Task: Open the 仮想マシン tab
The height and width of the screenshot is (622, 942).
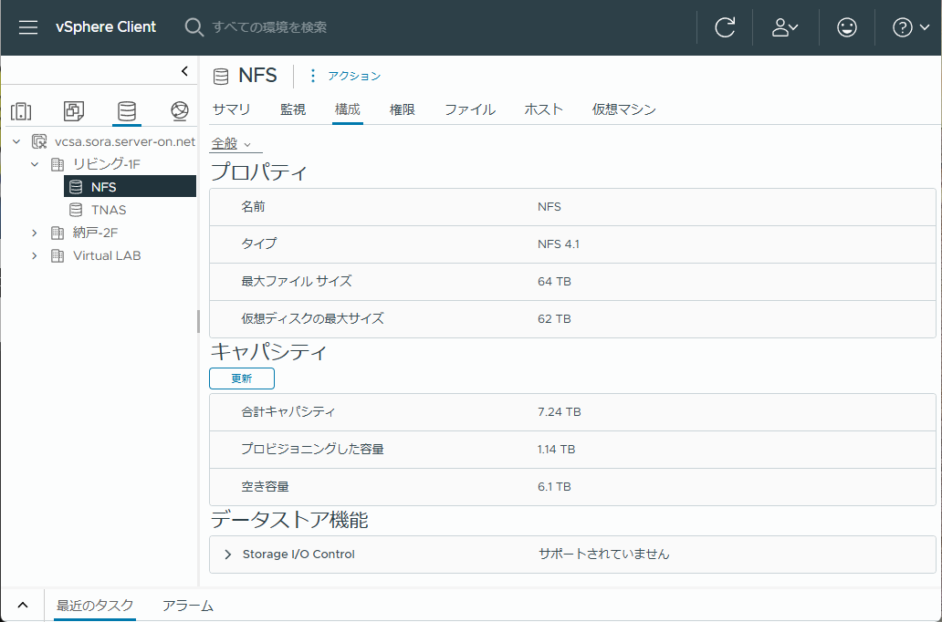Action: (x=623, y=109)
